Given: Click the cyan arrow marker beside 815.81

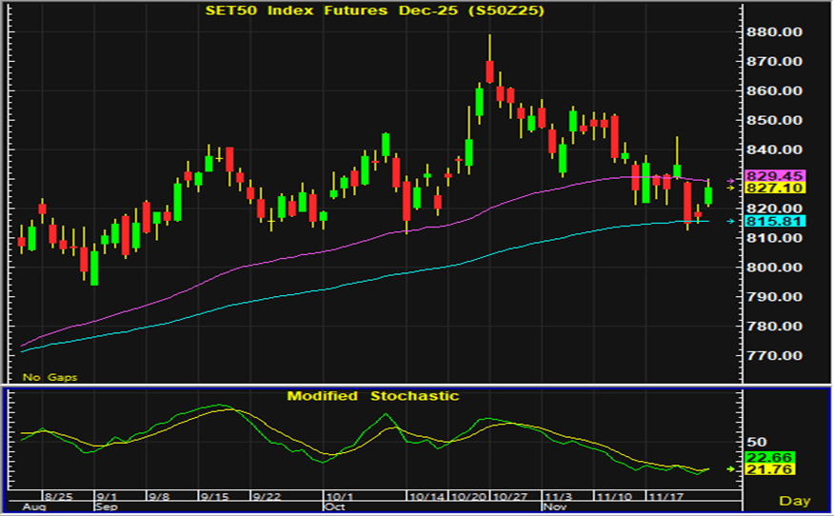Looking at the screenshot, I should point(731,221).
